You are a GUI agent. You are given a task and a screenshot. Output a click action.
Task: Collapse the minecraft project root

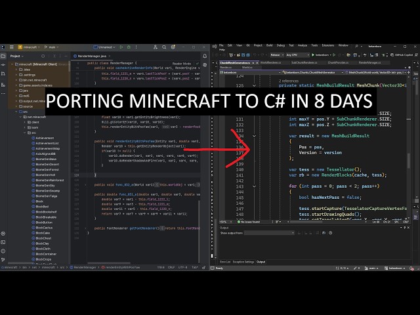pos(12,64)
